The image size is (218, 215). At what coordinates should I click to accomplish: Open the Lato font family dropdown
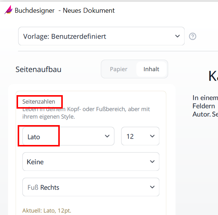click(68, 136)
